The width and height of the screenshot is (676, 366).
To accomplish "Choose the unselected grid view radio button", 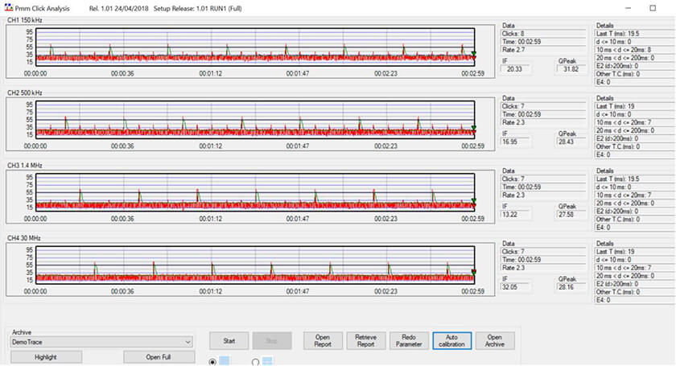I will tap(255, 362).
